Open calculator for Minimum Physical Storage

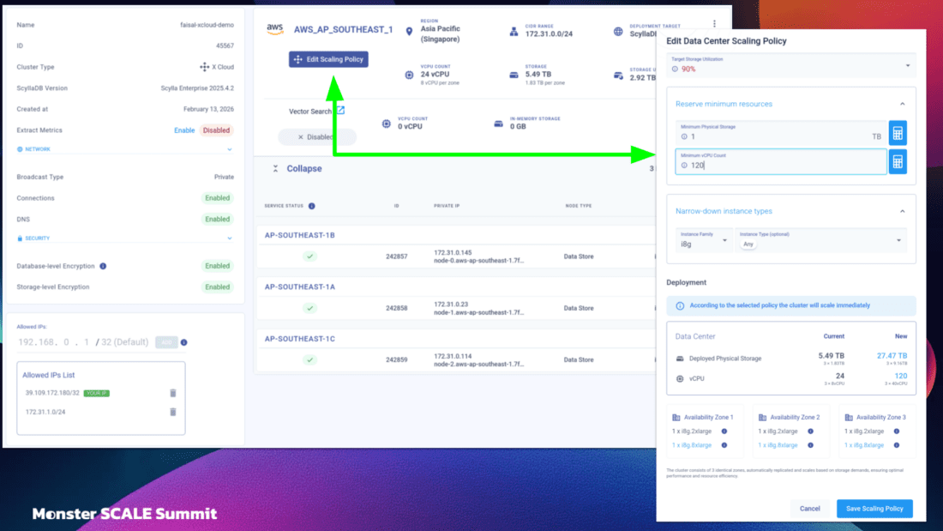click(897, 133)
